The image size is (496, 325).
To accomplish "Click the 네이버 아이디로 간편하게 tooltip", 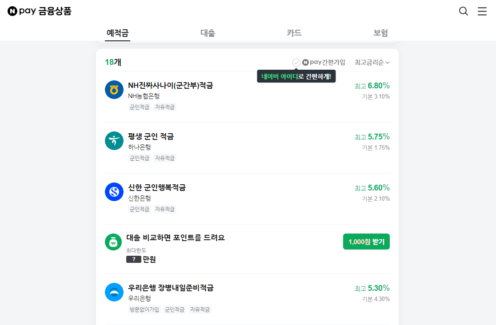I will pyautogui.click(x=296, y=76).
